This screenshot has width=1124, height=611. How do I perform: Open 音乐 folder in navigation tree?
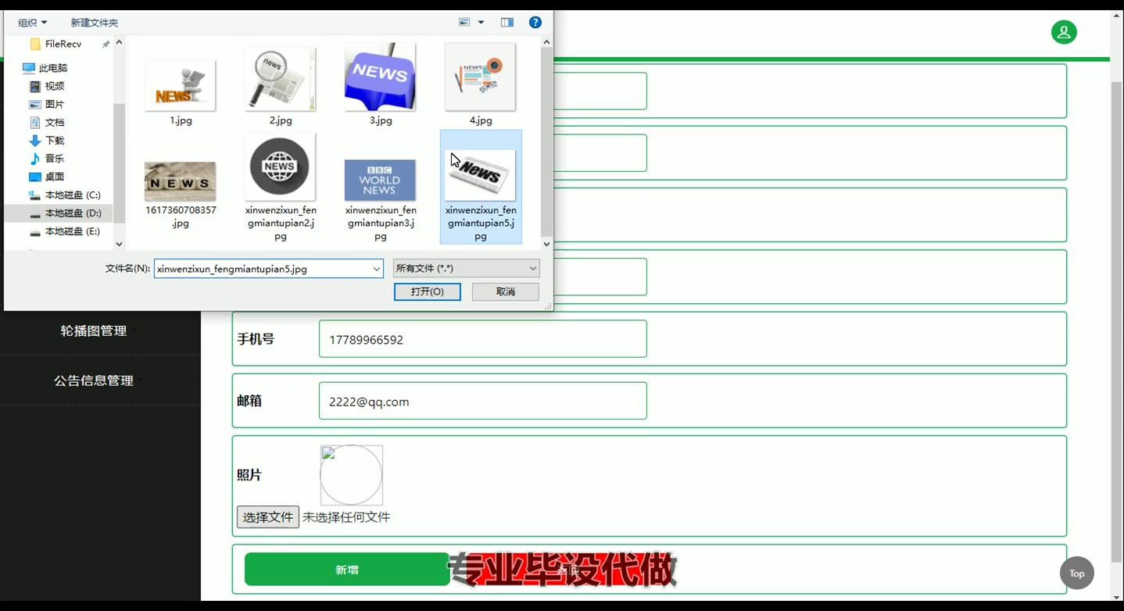click(x=54, y=159)
